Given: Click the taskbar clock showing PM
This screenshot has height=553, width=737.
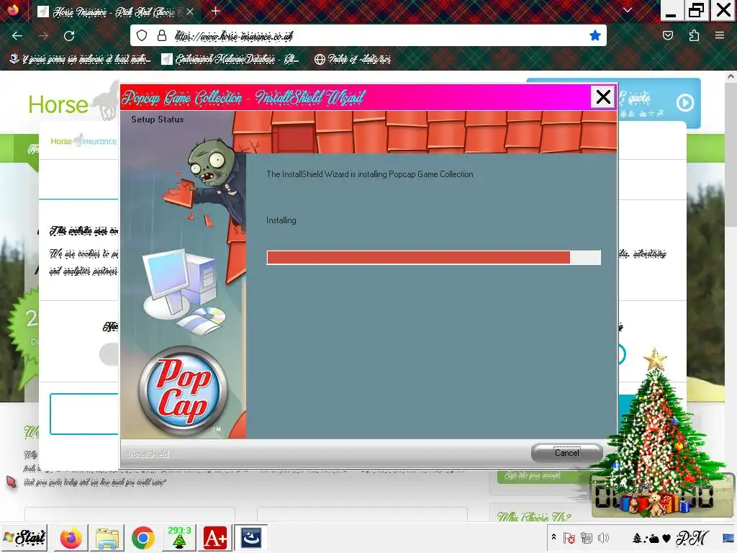Looking at the screenshot, I should [x=670, y=537].
